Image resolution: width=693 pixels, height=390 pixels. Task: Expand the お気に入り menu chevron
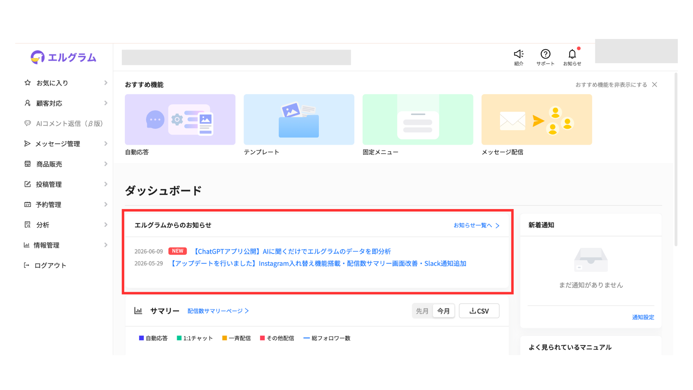click(106, 83)
